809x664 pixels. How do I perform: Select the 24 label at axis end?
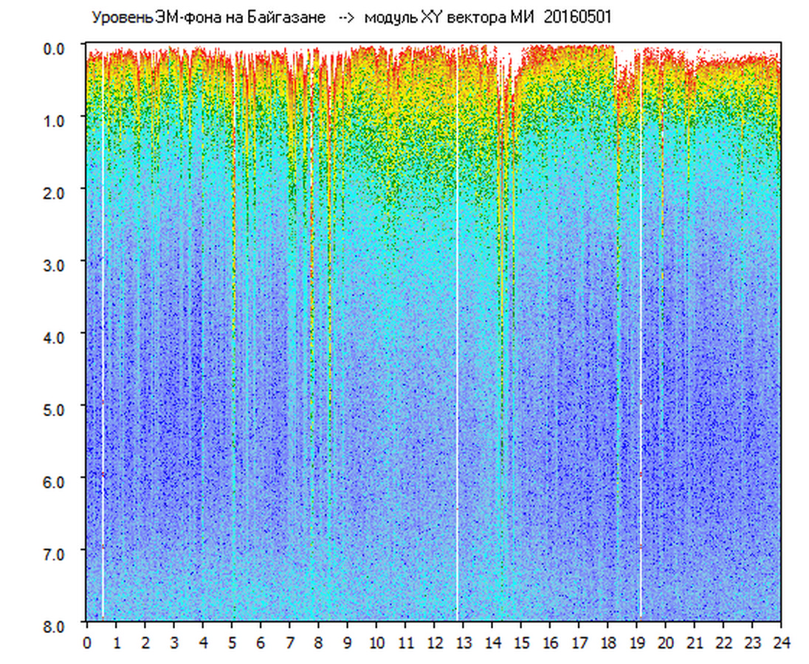tap(781, 643)
